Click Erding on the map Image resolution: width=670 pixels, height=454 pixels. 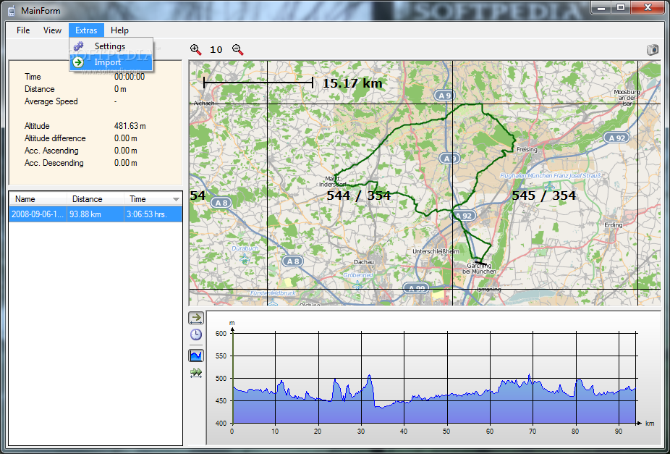click(x=613, y=225)
